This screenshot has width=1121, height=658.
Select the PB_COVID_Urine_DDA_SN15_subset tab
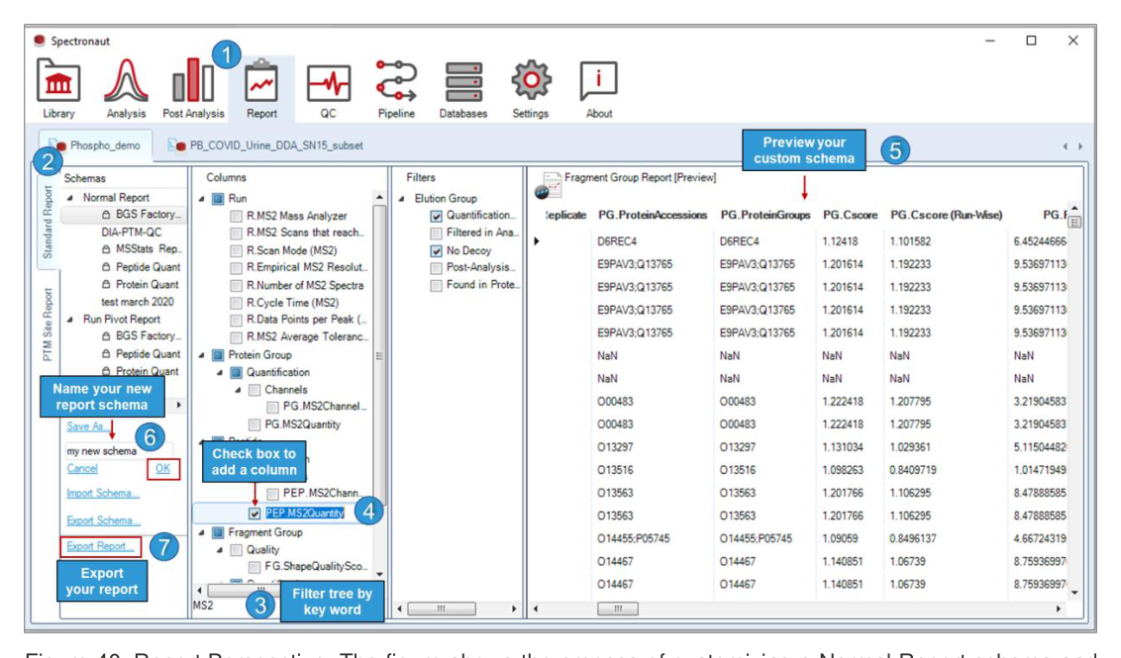[266, 145]
